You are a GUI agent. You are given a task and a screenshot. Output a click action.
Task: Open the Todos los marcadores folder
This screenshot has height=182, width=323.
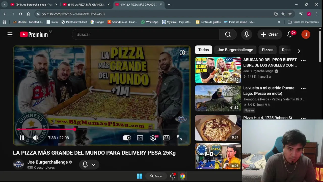(303, 22)
